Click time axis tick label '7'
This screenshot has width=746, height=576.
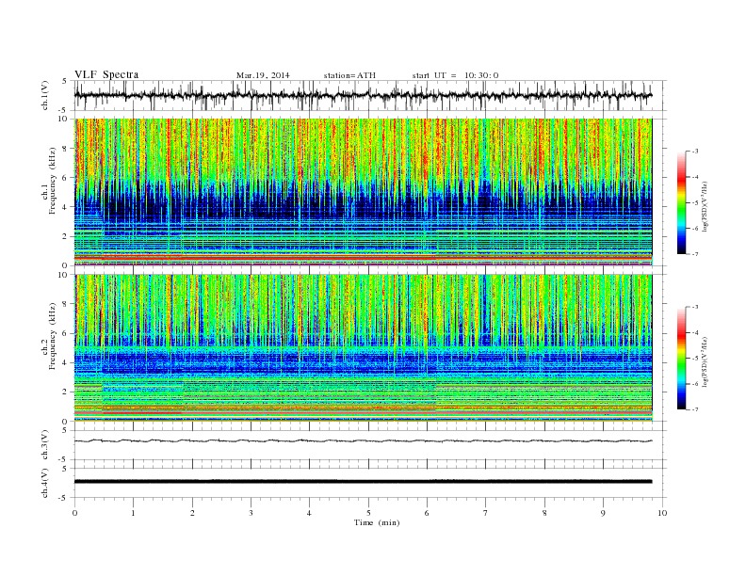point(486,513)
